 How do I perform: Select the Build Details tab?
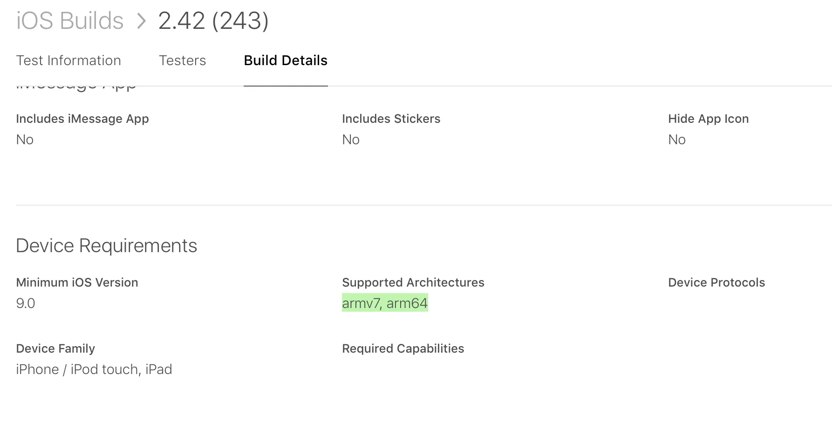tap(286, 60)
